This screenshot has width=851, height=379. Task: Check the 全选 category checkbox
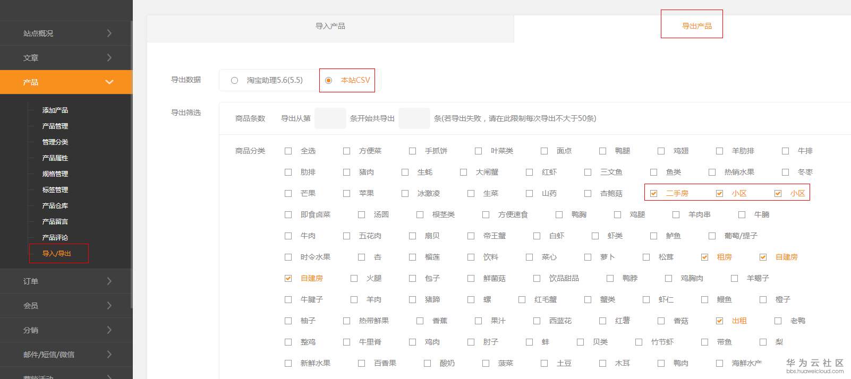point(288,151)
